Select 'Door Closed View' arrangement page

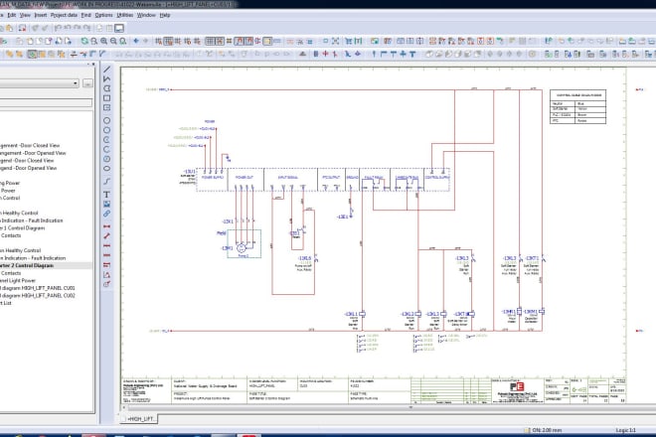pyautogui.click(x=30, y=146)
